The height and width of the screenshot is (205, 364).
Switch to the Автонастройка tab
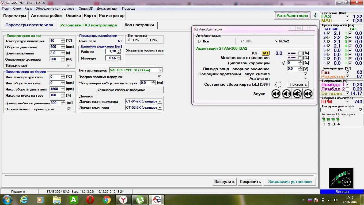(x=46, y=16)
